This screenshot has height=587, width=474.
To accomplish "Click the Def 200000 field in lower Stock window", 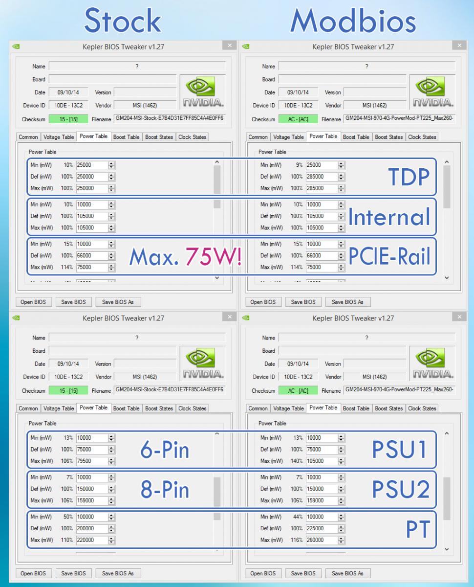I will coord(92,528).
